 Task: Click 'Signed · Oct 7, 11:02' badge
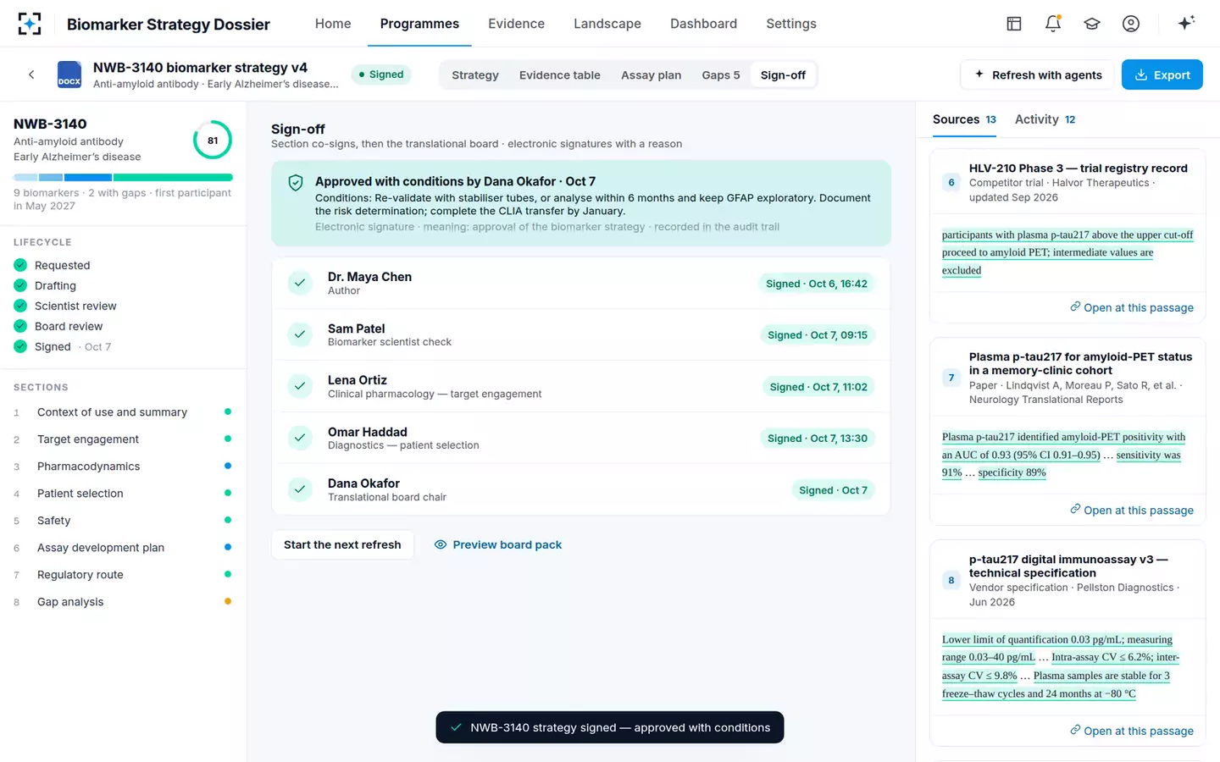point(818,387)
